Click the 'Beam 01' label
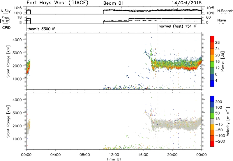Image resolution: width=233 pixels, height=161 pixels. point(113,3)
